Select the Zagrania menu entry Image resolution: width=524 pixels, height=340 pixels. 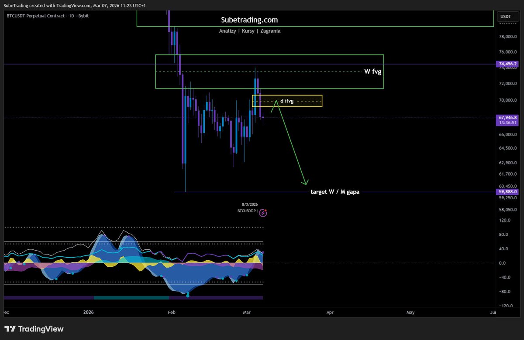coord(270,31)
